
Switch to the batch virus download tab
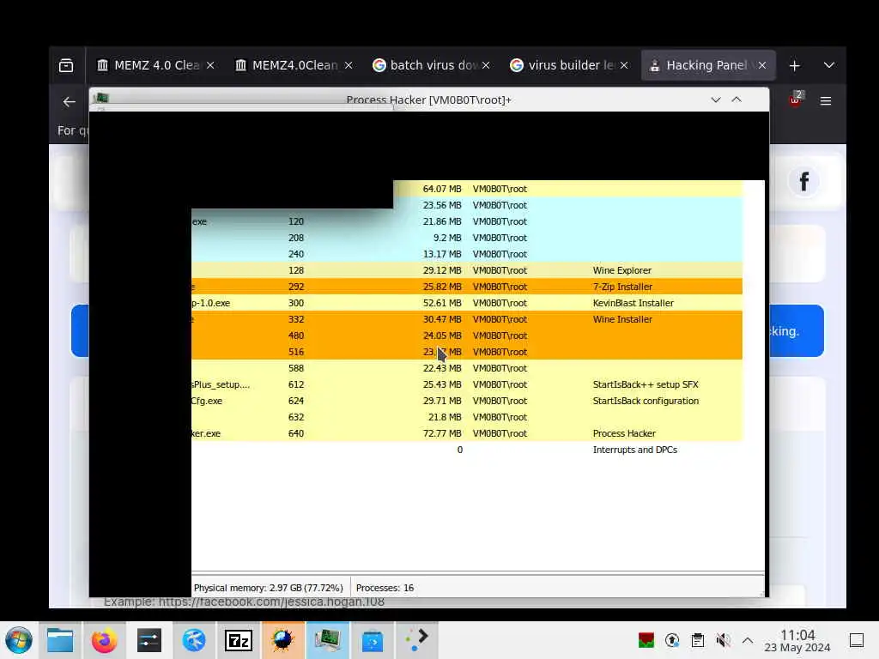432,65
